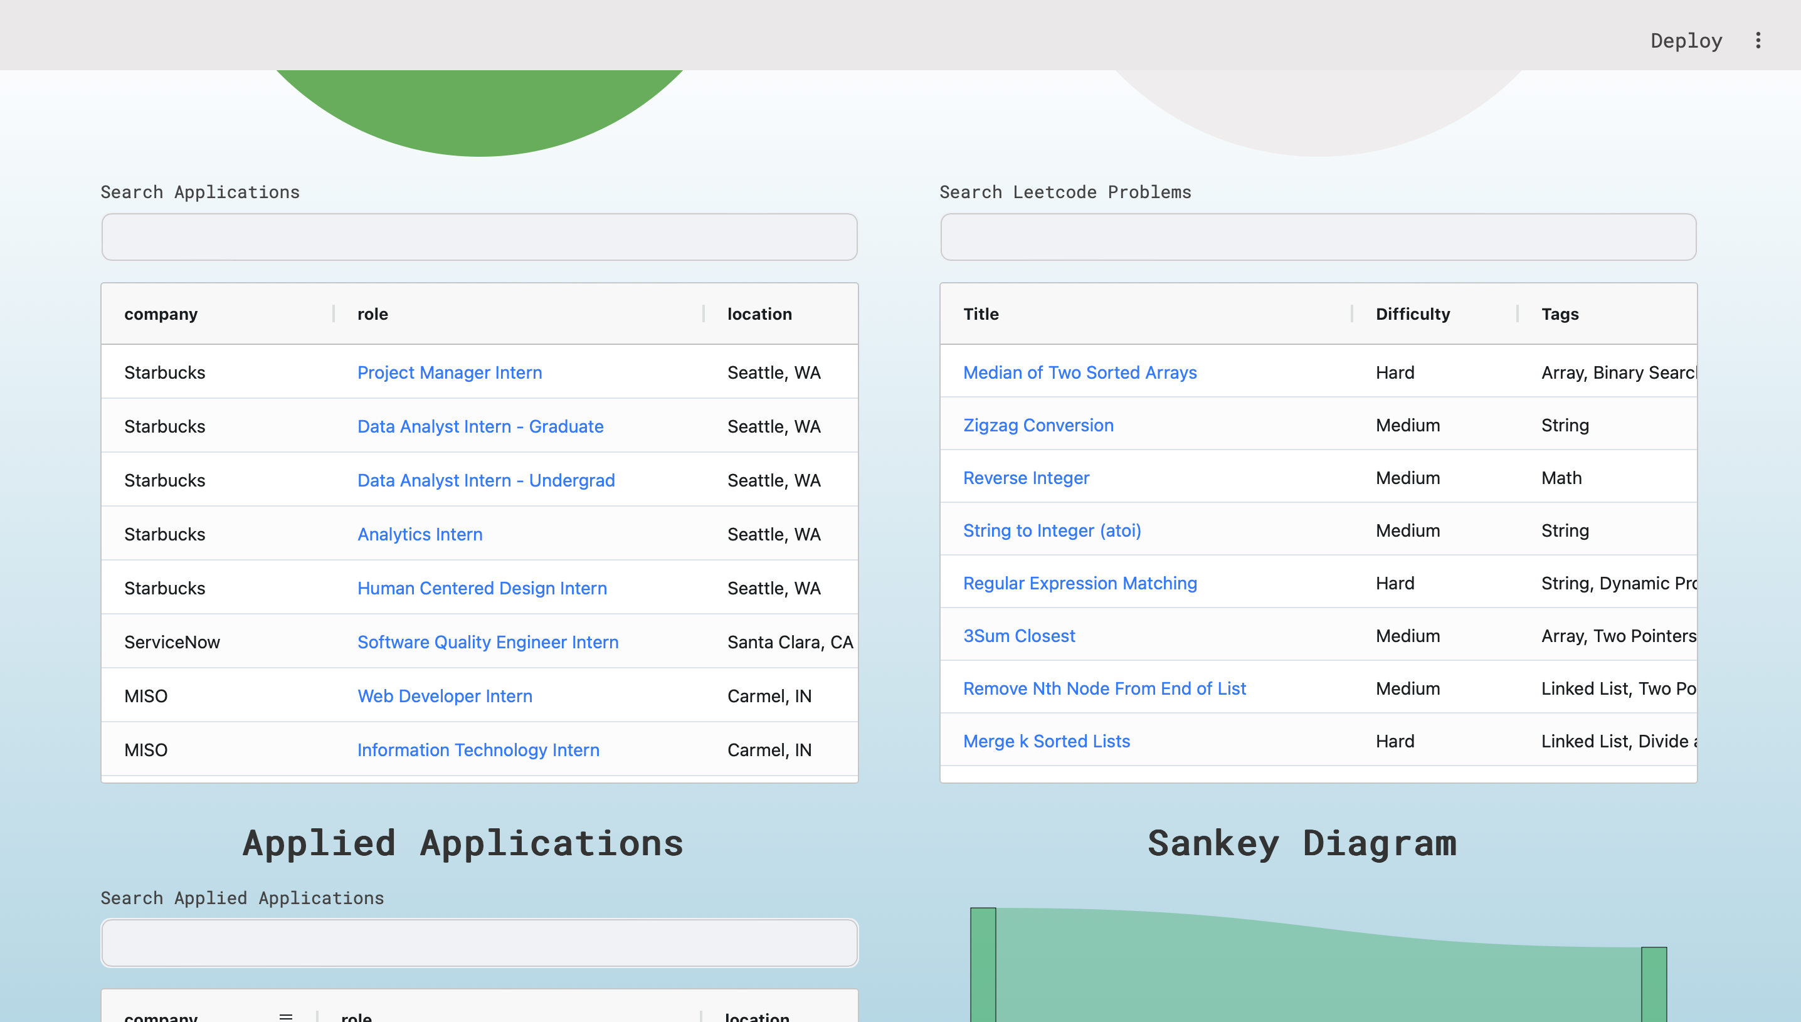1801x1022 pixels.
Task: Click the Tags column header
Action: (x=1560, y=313)
